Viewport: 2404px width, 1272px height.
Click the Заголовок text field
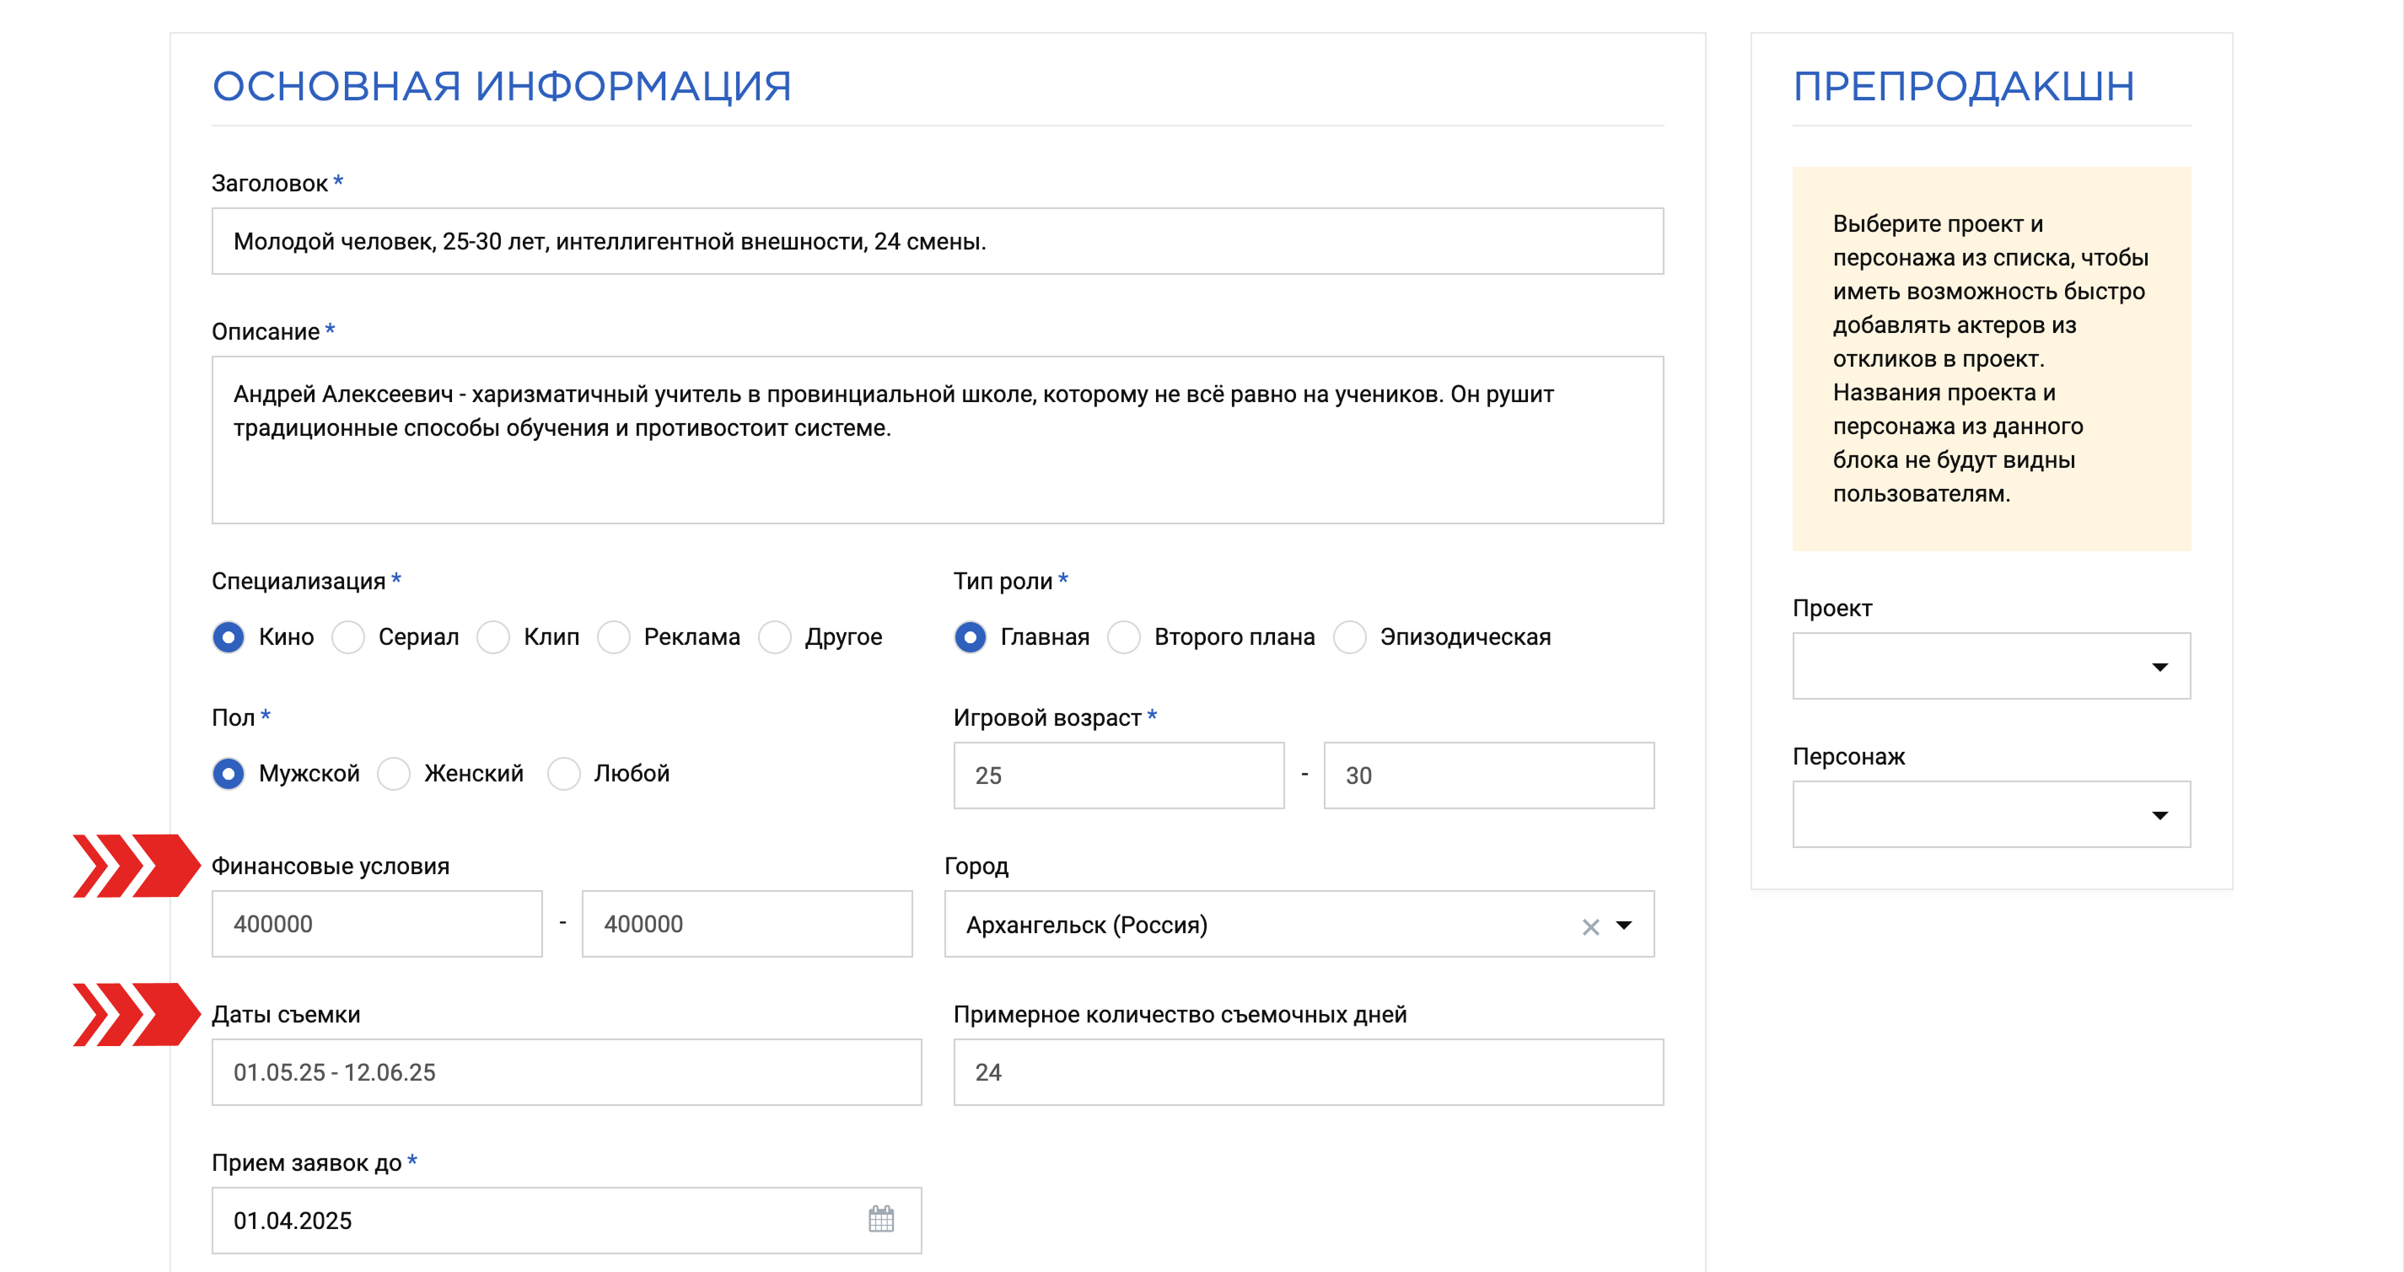point(937,241)
